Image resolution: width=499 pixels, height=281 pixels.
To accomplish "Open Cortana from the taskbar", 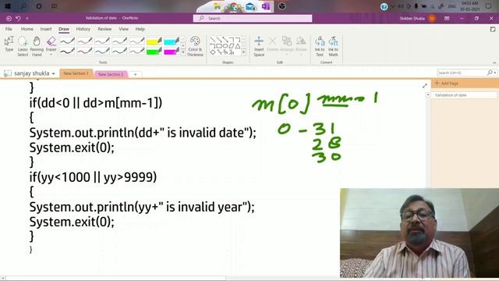I will click(x=39, y=6).
